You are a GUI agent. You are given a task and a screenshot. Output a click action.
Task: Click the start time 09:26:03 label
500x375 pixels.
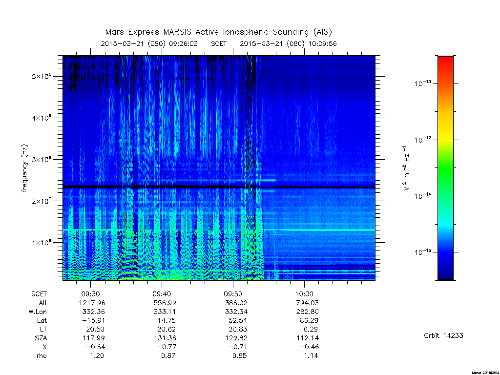[x=183, y=43]
